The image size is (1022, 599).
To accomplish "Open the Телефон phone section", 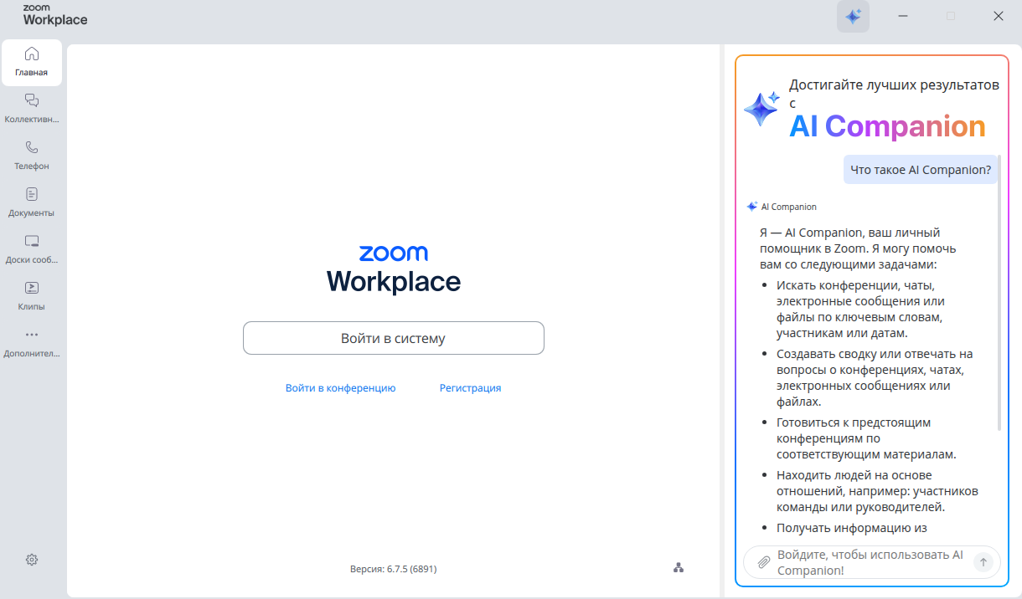I will [31, 156].
